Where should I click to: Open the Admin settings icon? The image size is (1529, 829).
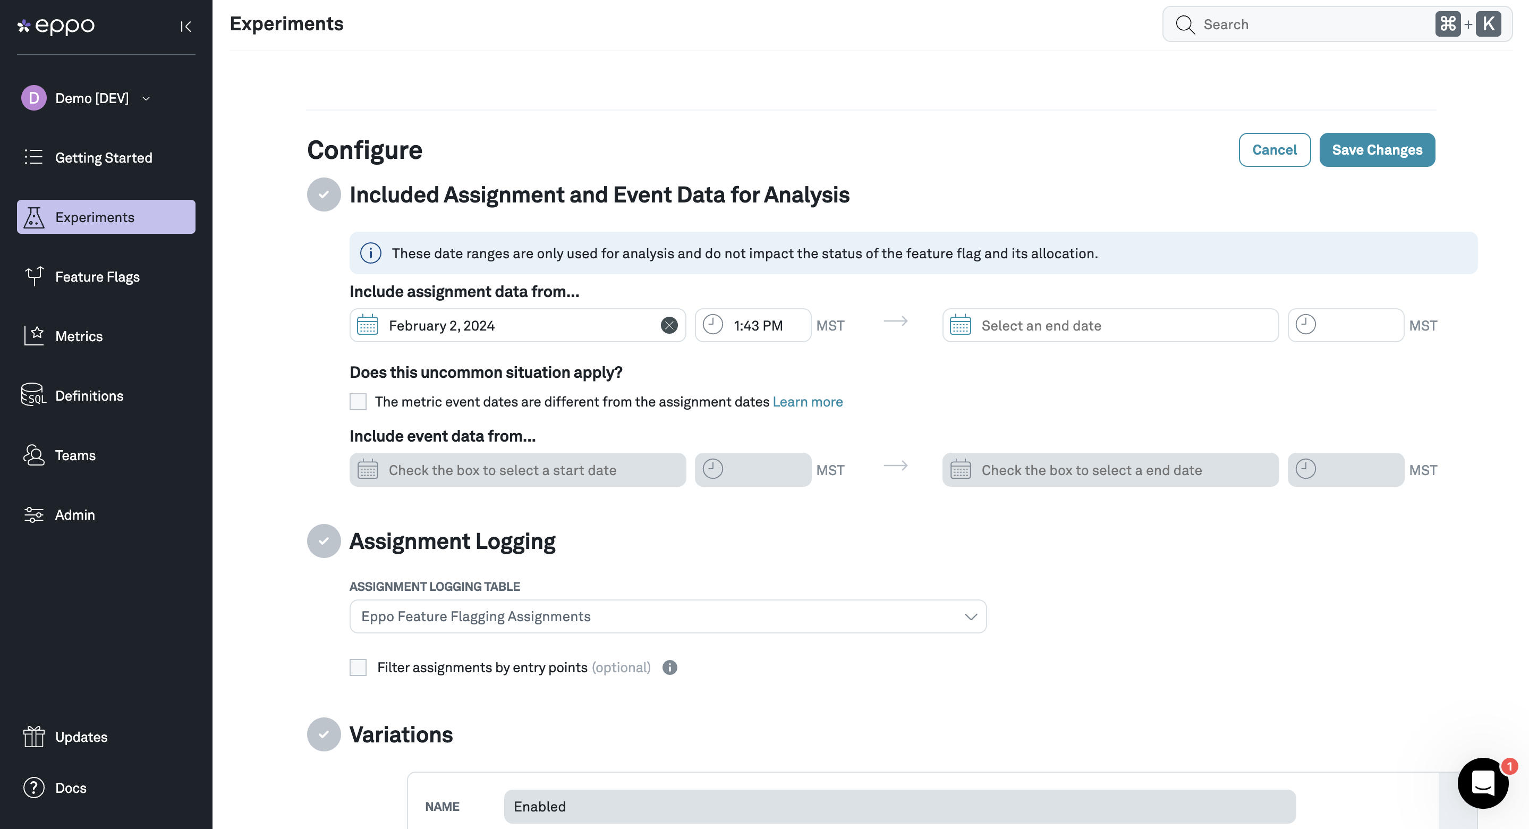pyautogui.click(x=33, y=514)
